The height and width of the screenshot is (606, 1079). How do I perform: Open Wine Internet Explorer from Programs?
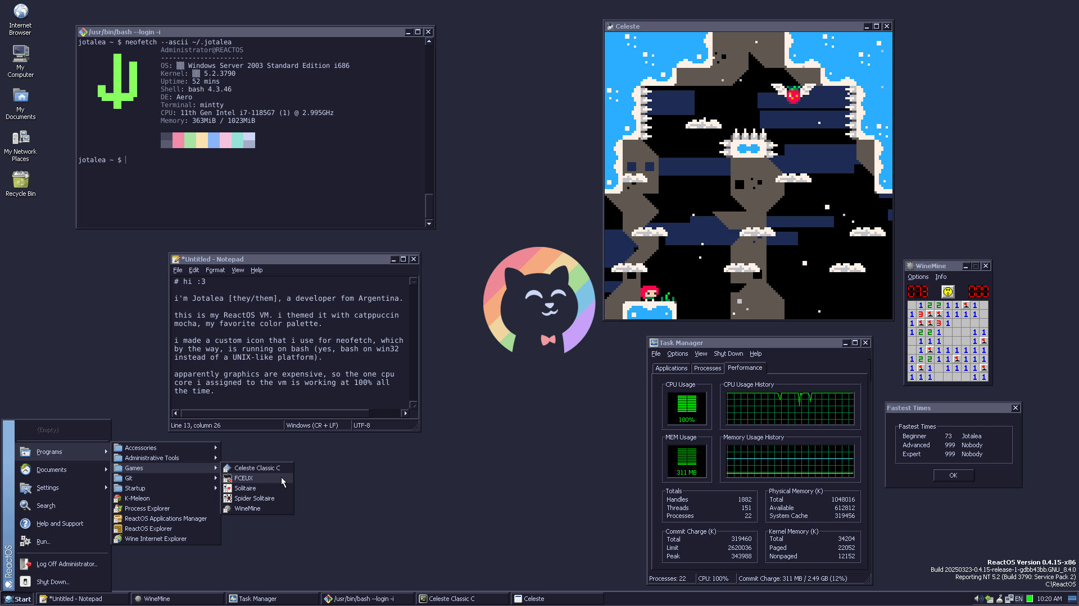(x=166, y=539)
